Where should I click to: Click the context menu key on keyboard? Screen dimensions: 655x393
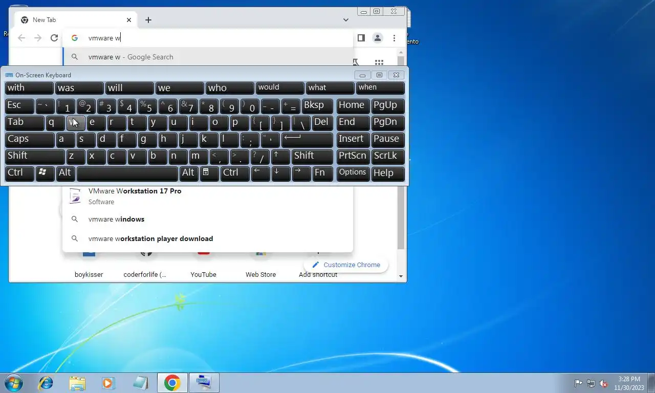coord(209,173)
